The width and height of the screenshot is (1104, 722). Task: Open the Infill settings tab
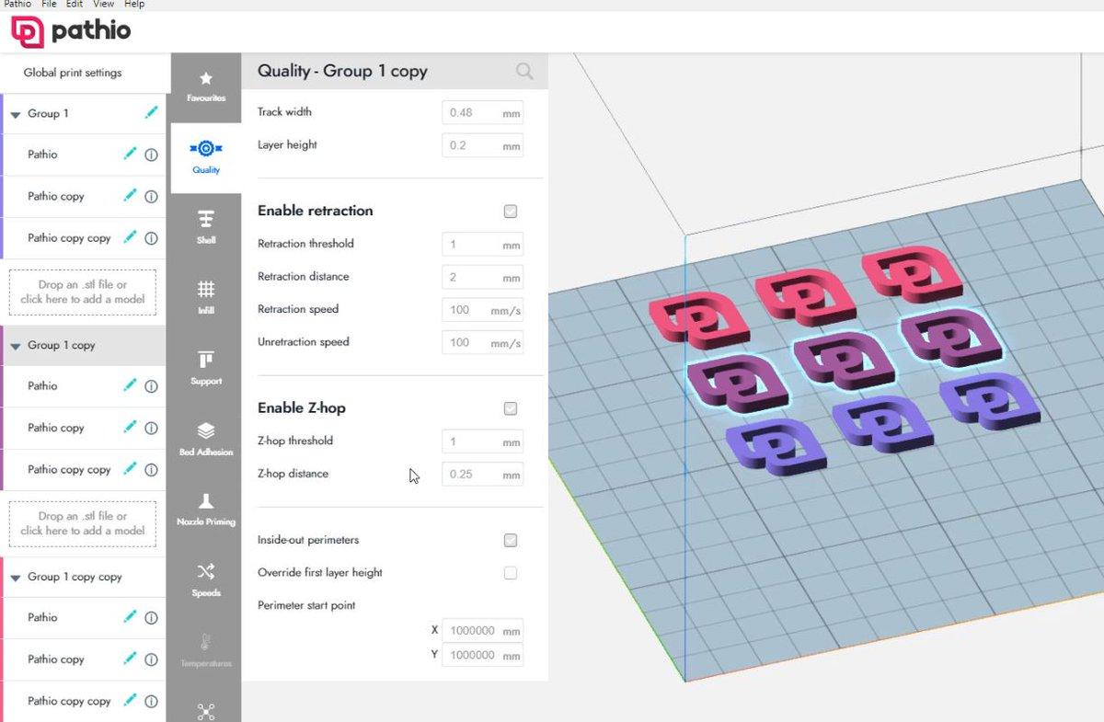point(206,297)
